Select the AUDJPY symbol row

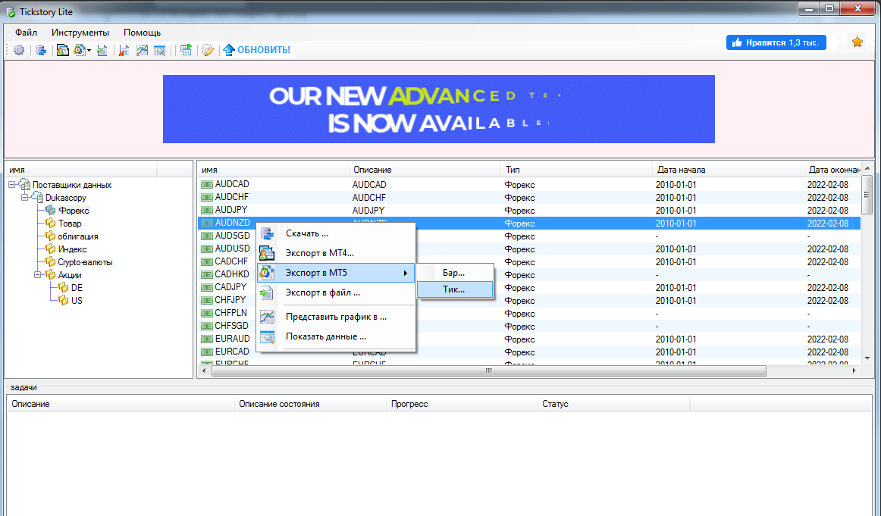pos(529,210)
